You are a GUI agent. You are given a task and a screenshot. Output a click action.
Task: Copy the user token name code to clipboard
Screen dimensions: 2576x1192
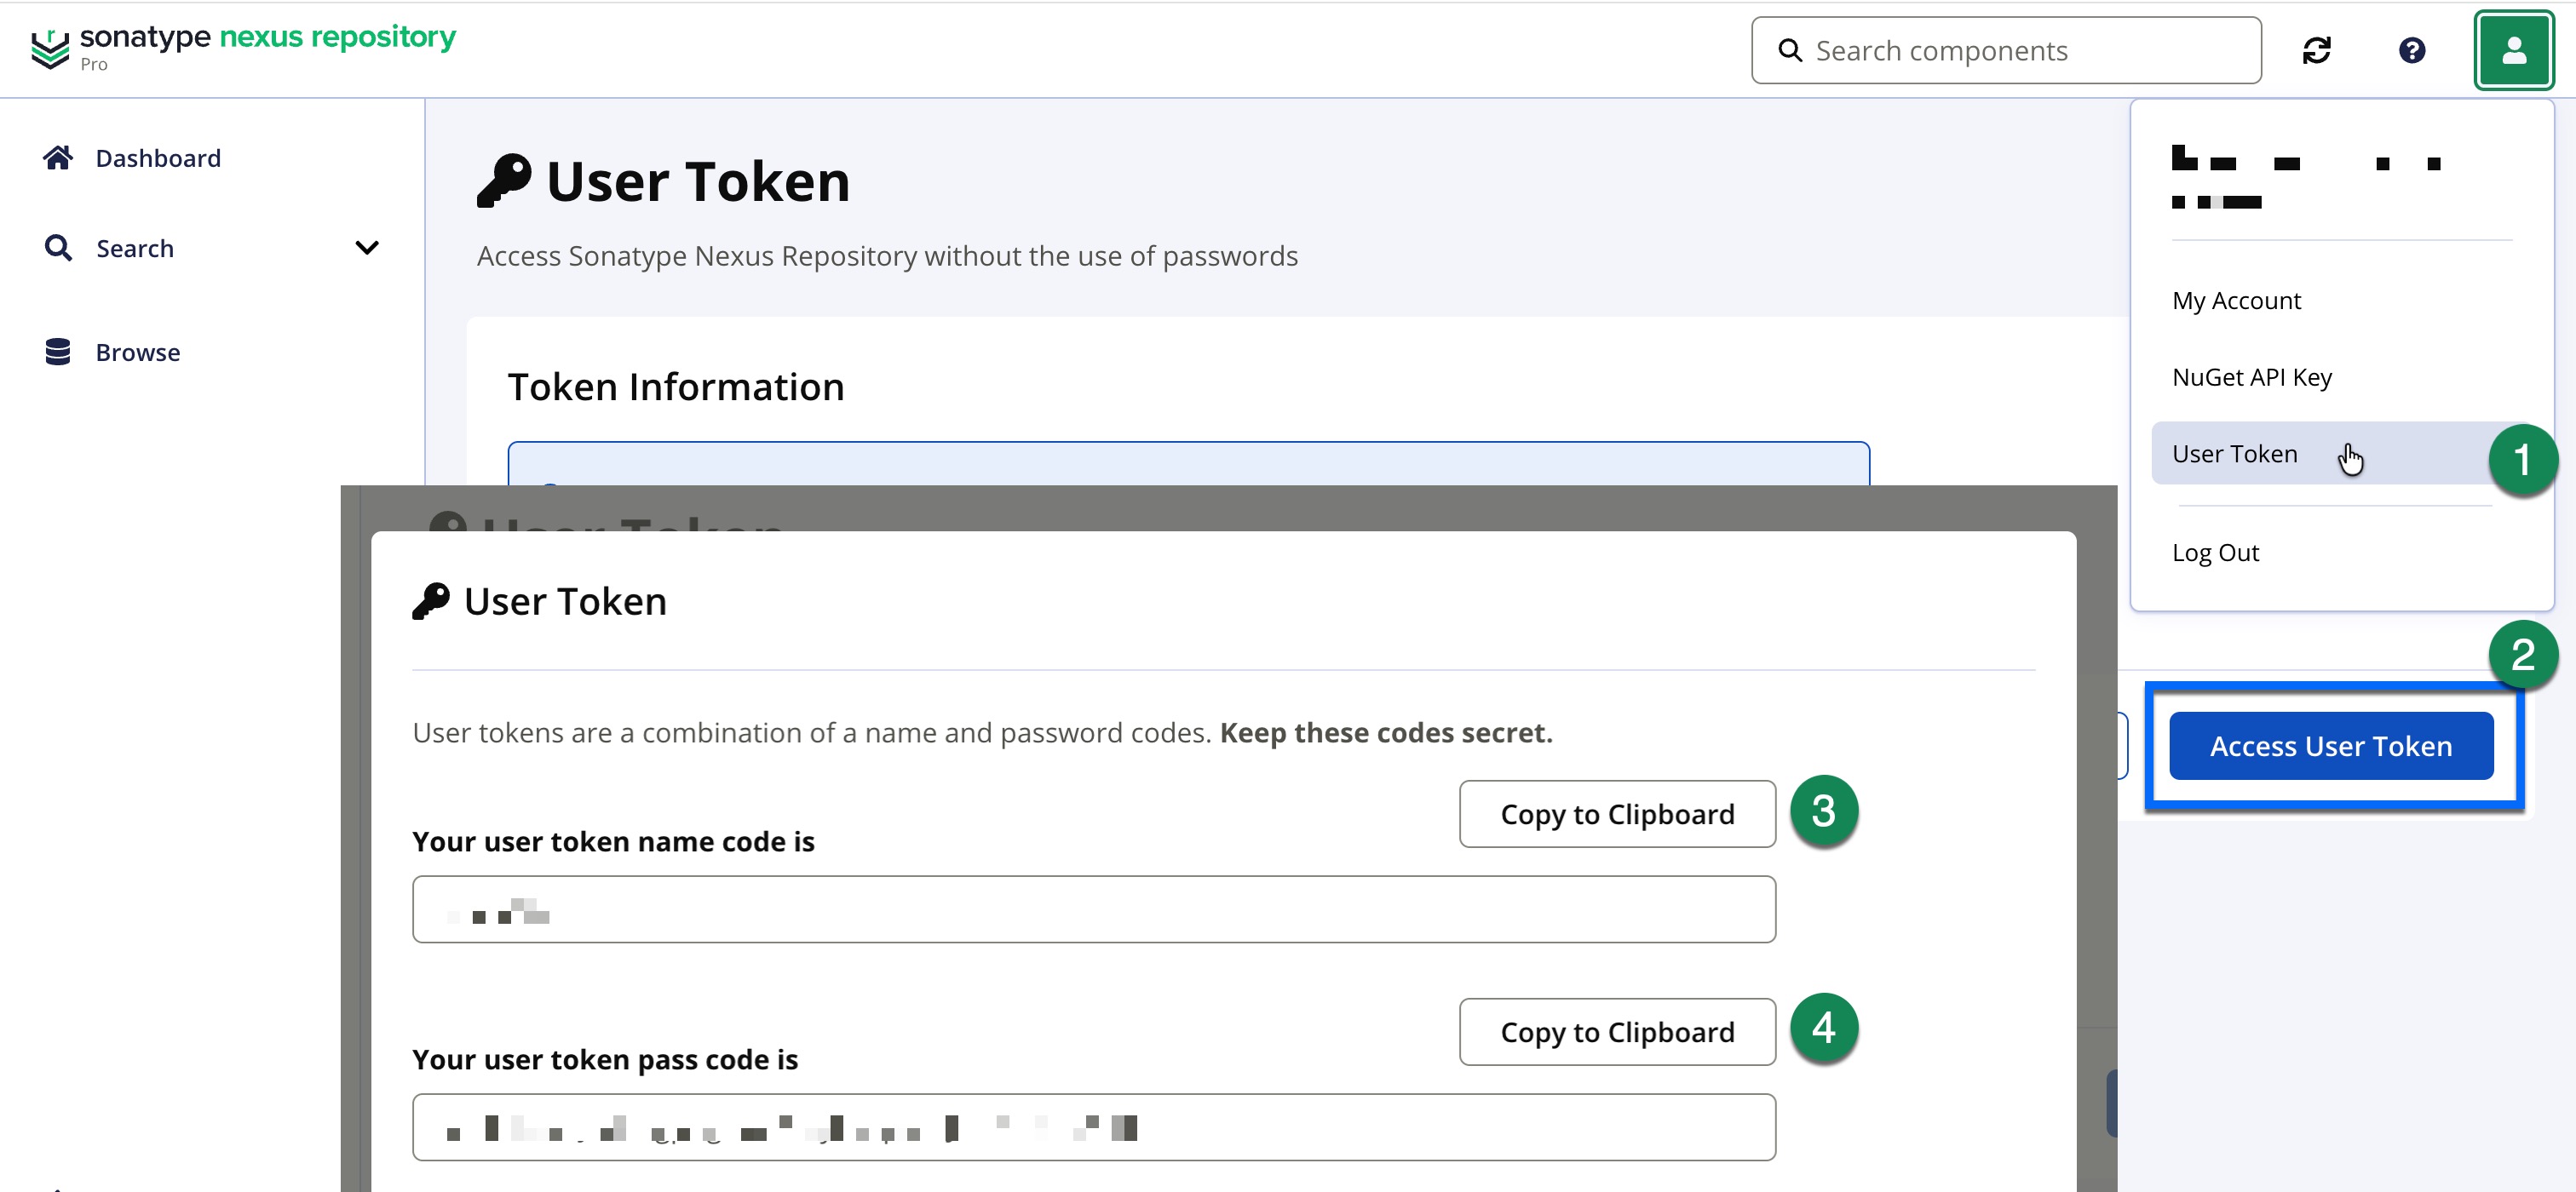click(x=1616, y=813)
